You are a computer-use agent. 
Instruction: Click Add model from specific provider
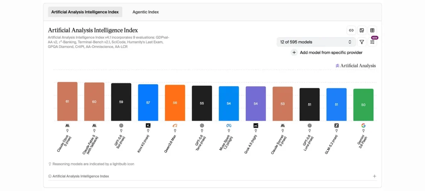(331, 53)
